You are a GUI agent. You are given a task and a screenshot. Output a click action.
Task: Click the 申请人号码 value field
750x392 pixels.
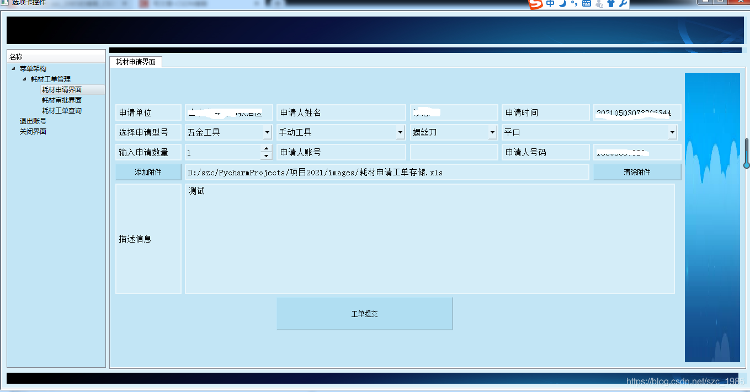[x=637, y=152]
